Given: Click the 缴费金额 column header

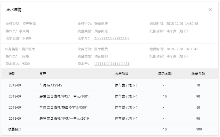Looking at the screenshot, I should (198, 74).
